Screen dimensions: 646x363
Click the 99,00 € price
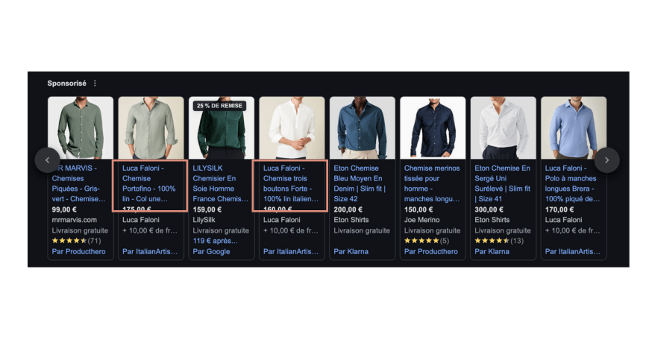64,209
